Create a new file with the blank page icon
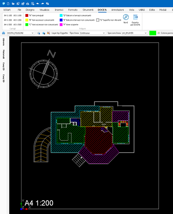Screen dimensions: 173x214 point(8,4)
